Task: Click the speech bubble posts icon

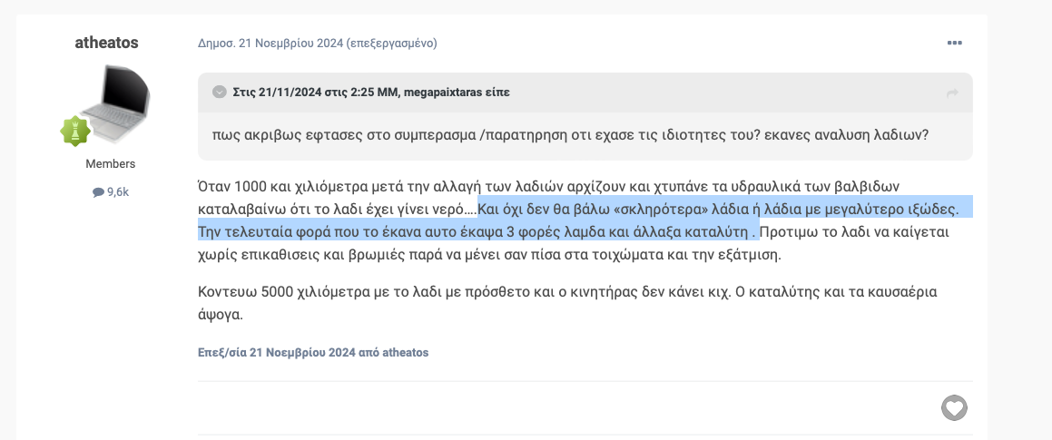Action: pyautogui.click(x=98, y=192)
